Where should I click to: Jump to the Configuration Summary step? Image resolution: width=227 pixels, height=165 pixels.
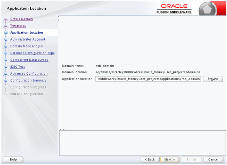28,80
